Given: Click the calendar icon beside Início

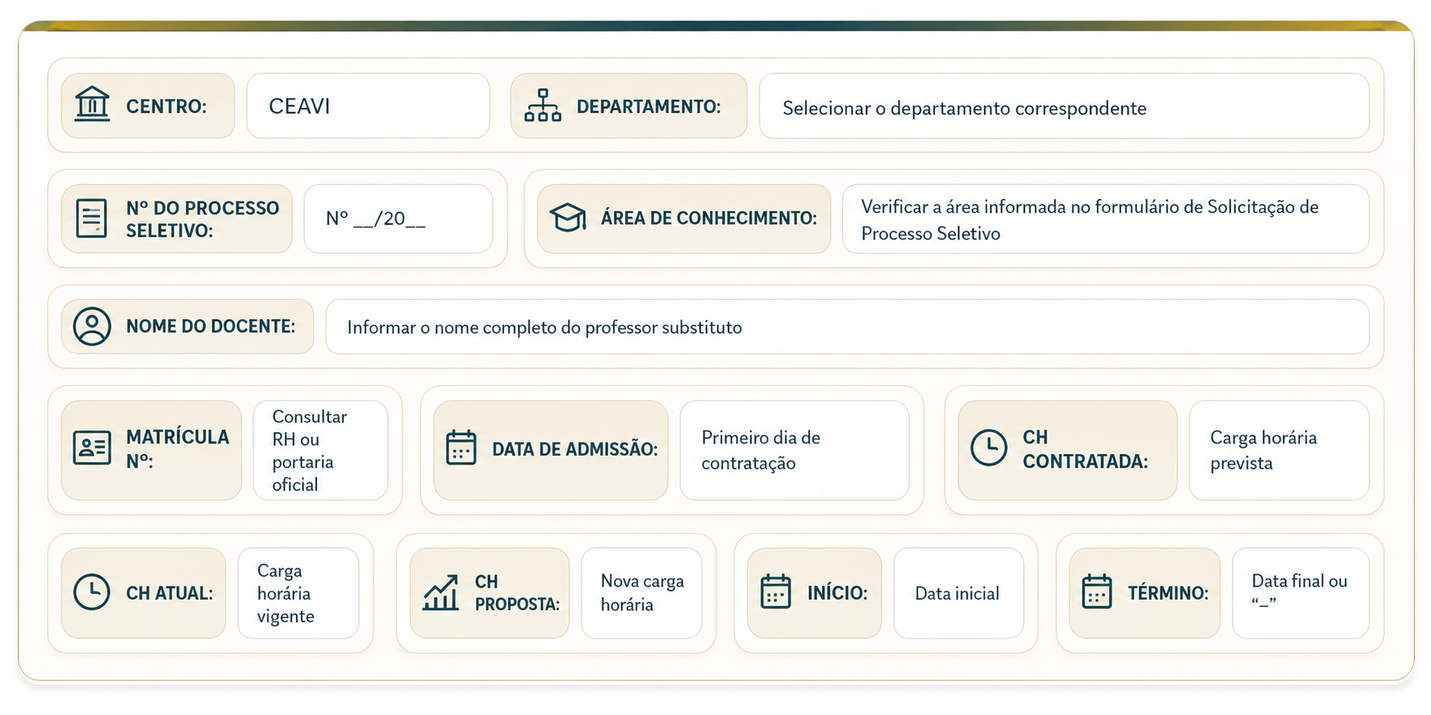Looking at the screenshot, I should pos(776,592).
